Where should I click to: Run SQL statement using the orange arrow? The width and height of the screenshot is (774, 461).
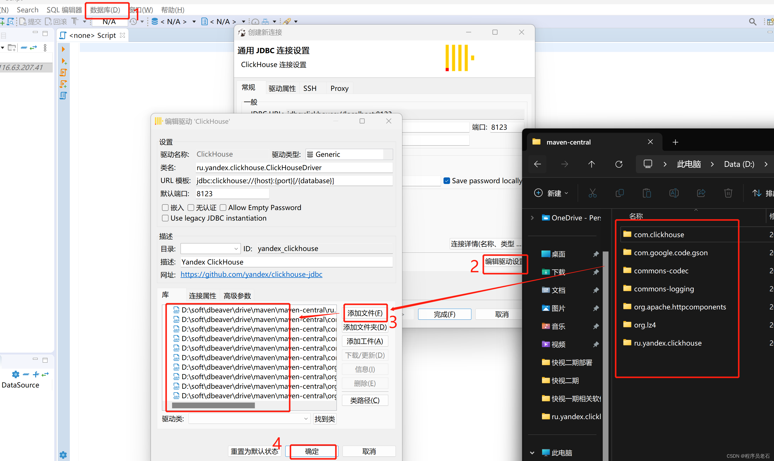click(63, 49)
